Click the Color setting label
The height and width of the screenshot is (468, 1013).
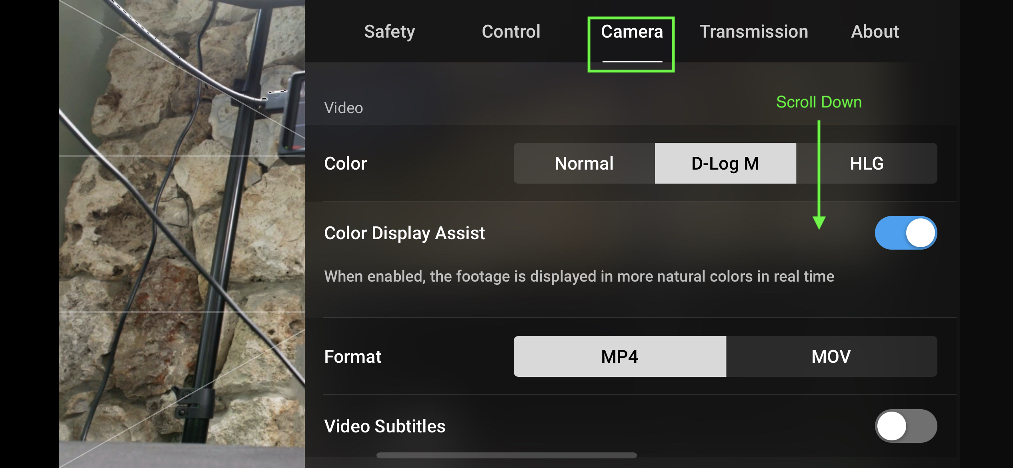pyautogui.click(x=346, y=163)
